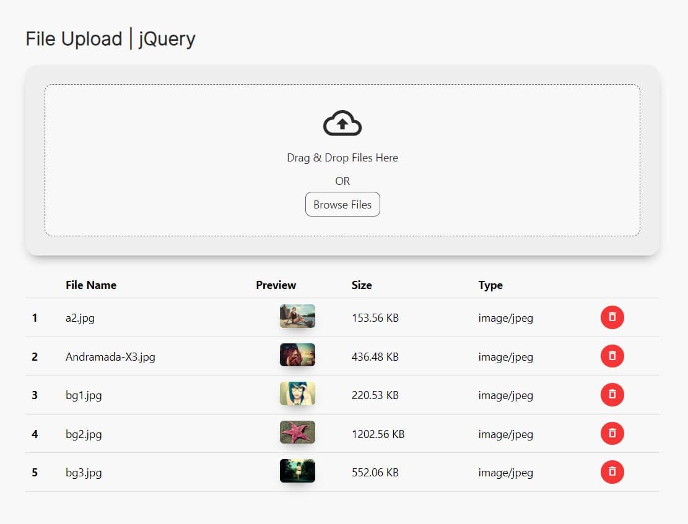
Task: Click the 1202.56 KB size value
Action: coord(378,434)
